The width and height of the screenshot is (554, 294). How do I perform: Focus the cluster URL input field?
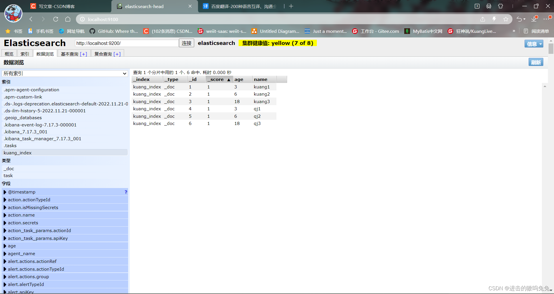[x=127, y=43]
